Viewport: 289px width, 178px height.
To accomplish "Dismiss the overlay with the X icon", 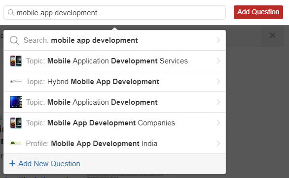I will [272, 35].
